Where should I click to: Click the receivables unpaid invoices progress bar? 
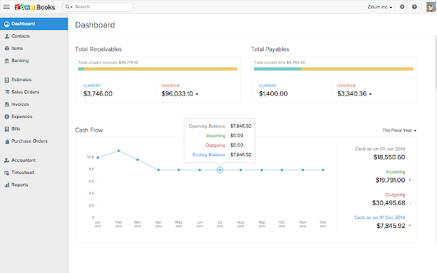click(158, 69)
